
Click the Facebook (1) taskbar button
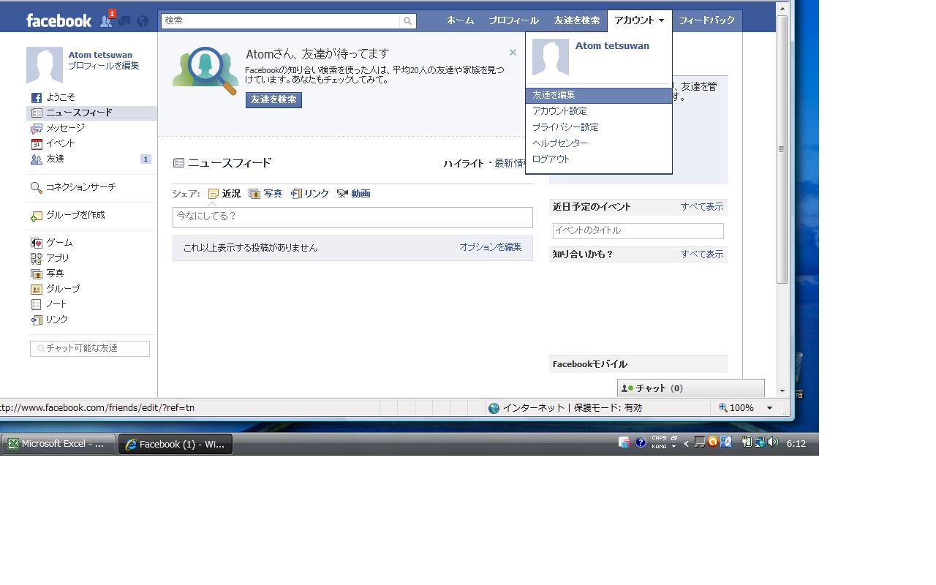(175, 444)
